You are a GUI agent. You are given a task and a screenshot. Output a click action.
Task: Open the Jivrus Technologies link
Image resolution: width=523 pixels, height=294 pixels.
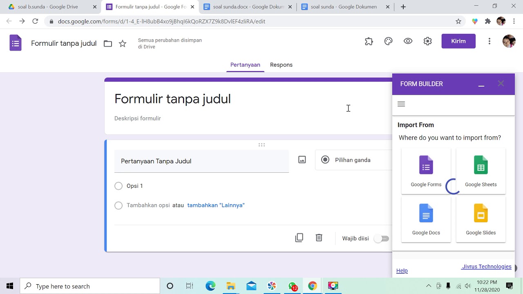click(486, 267)
